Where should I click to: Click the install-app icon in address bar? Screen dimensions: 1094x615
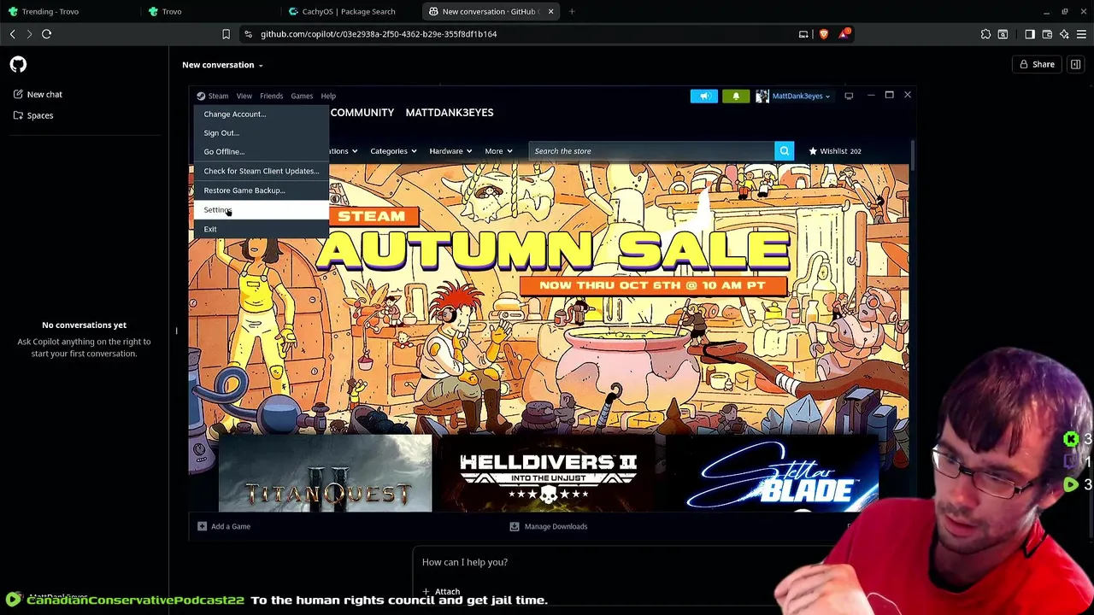[803, 34]
